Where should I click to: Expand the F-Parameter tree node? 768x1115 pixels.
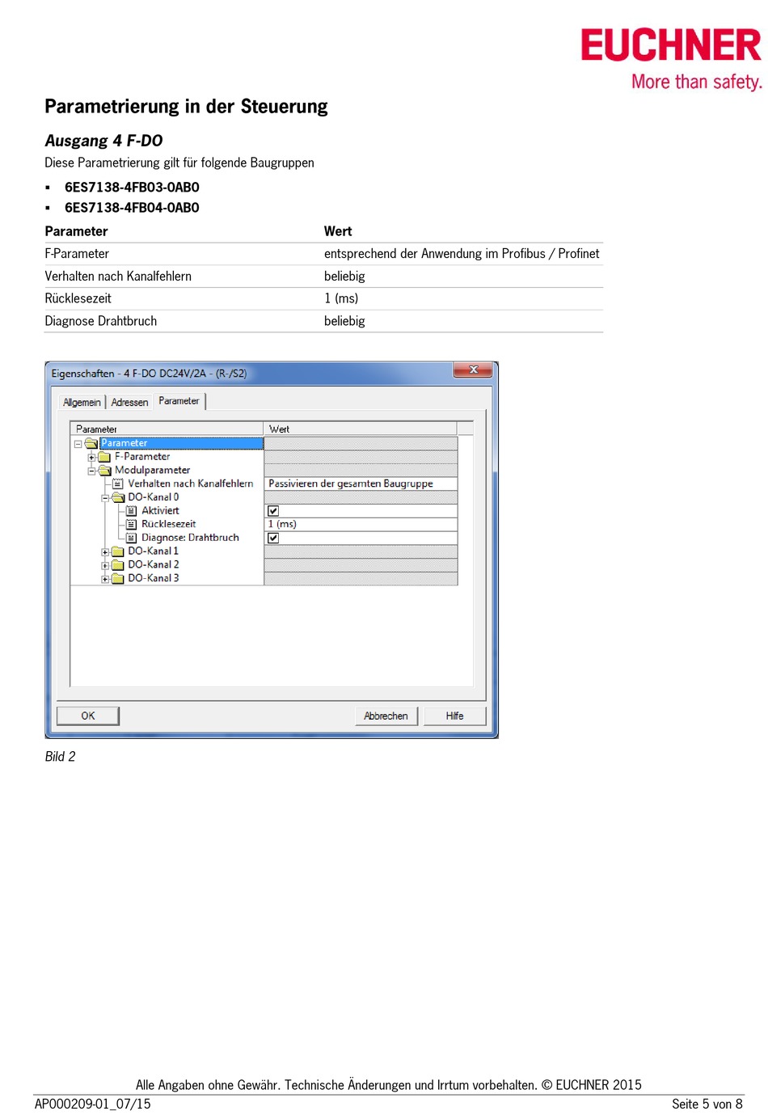[91, 458]
